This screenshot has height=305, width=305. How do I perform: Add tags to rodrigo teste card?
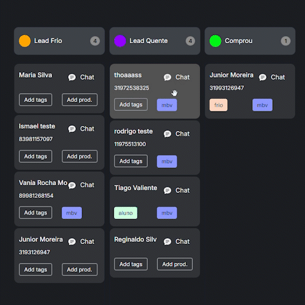[x=131, y=161]
